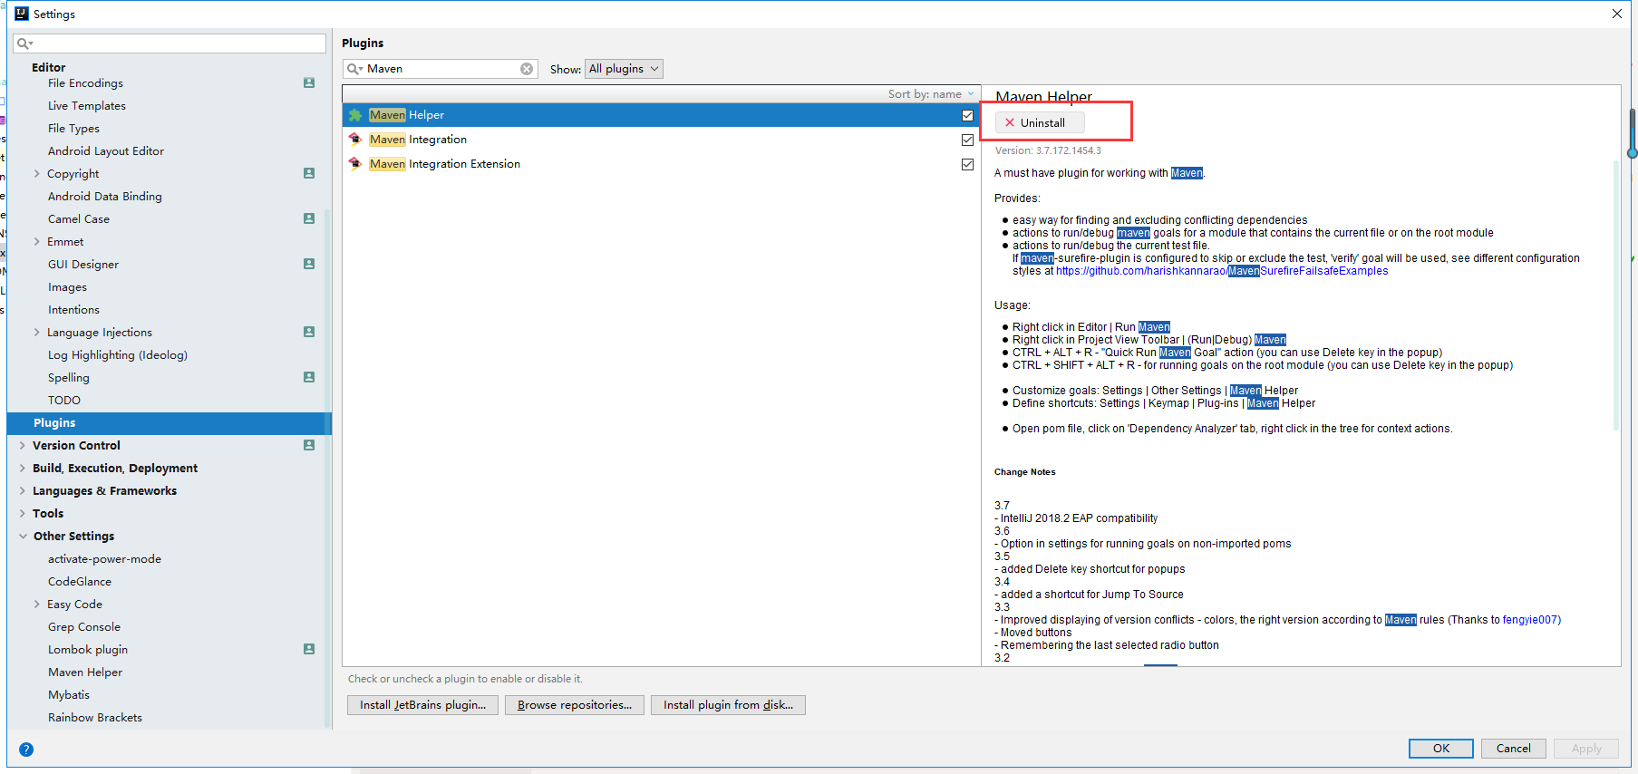The width and height of the screenshot is (1638, 774).
Task: Click the project-level icon beside Lombok plugin
Action: [309, 649]
